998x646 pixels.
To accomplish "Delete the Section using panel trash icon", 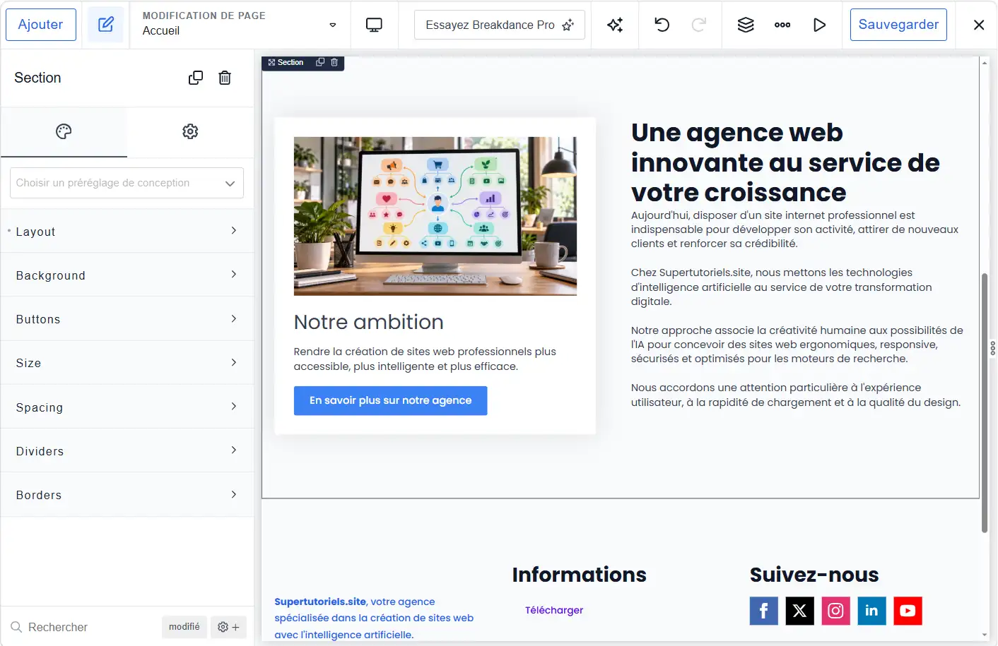I will point(225,78).
